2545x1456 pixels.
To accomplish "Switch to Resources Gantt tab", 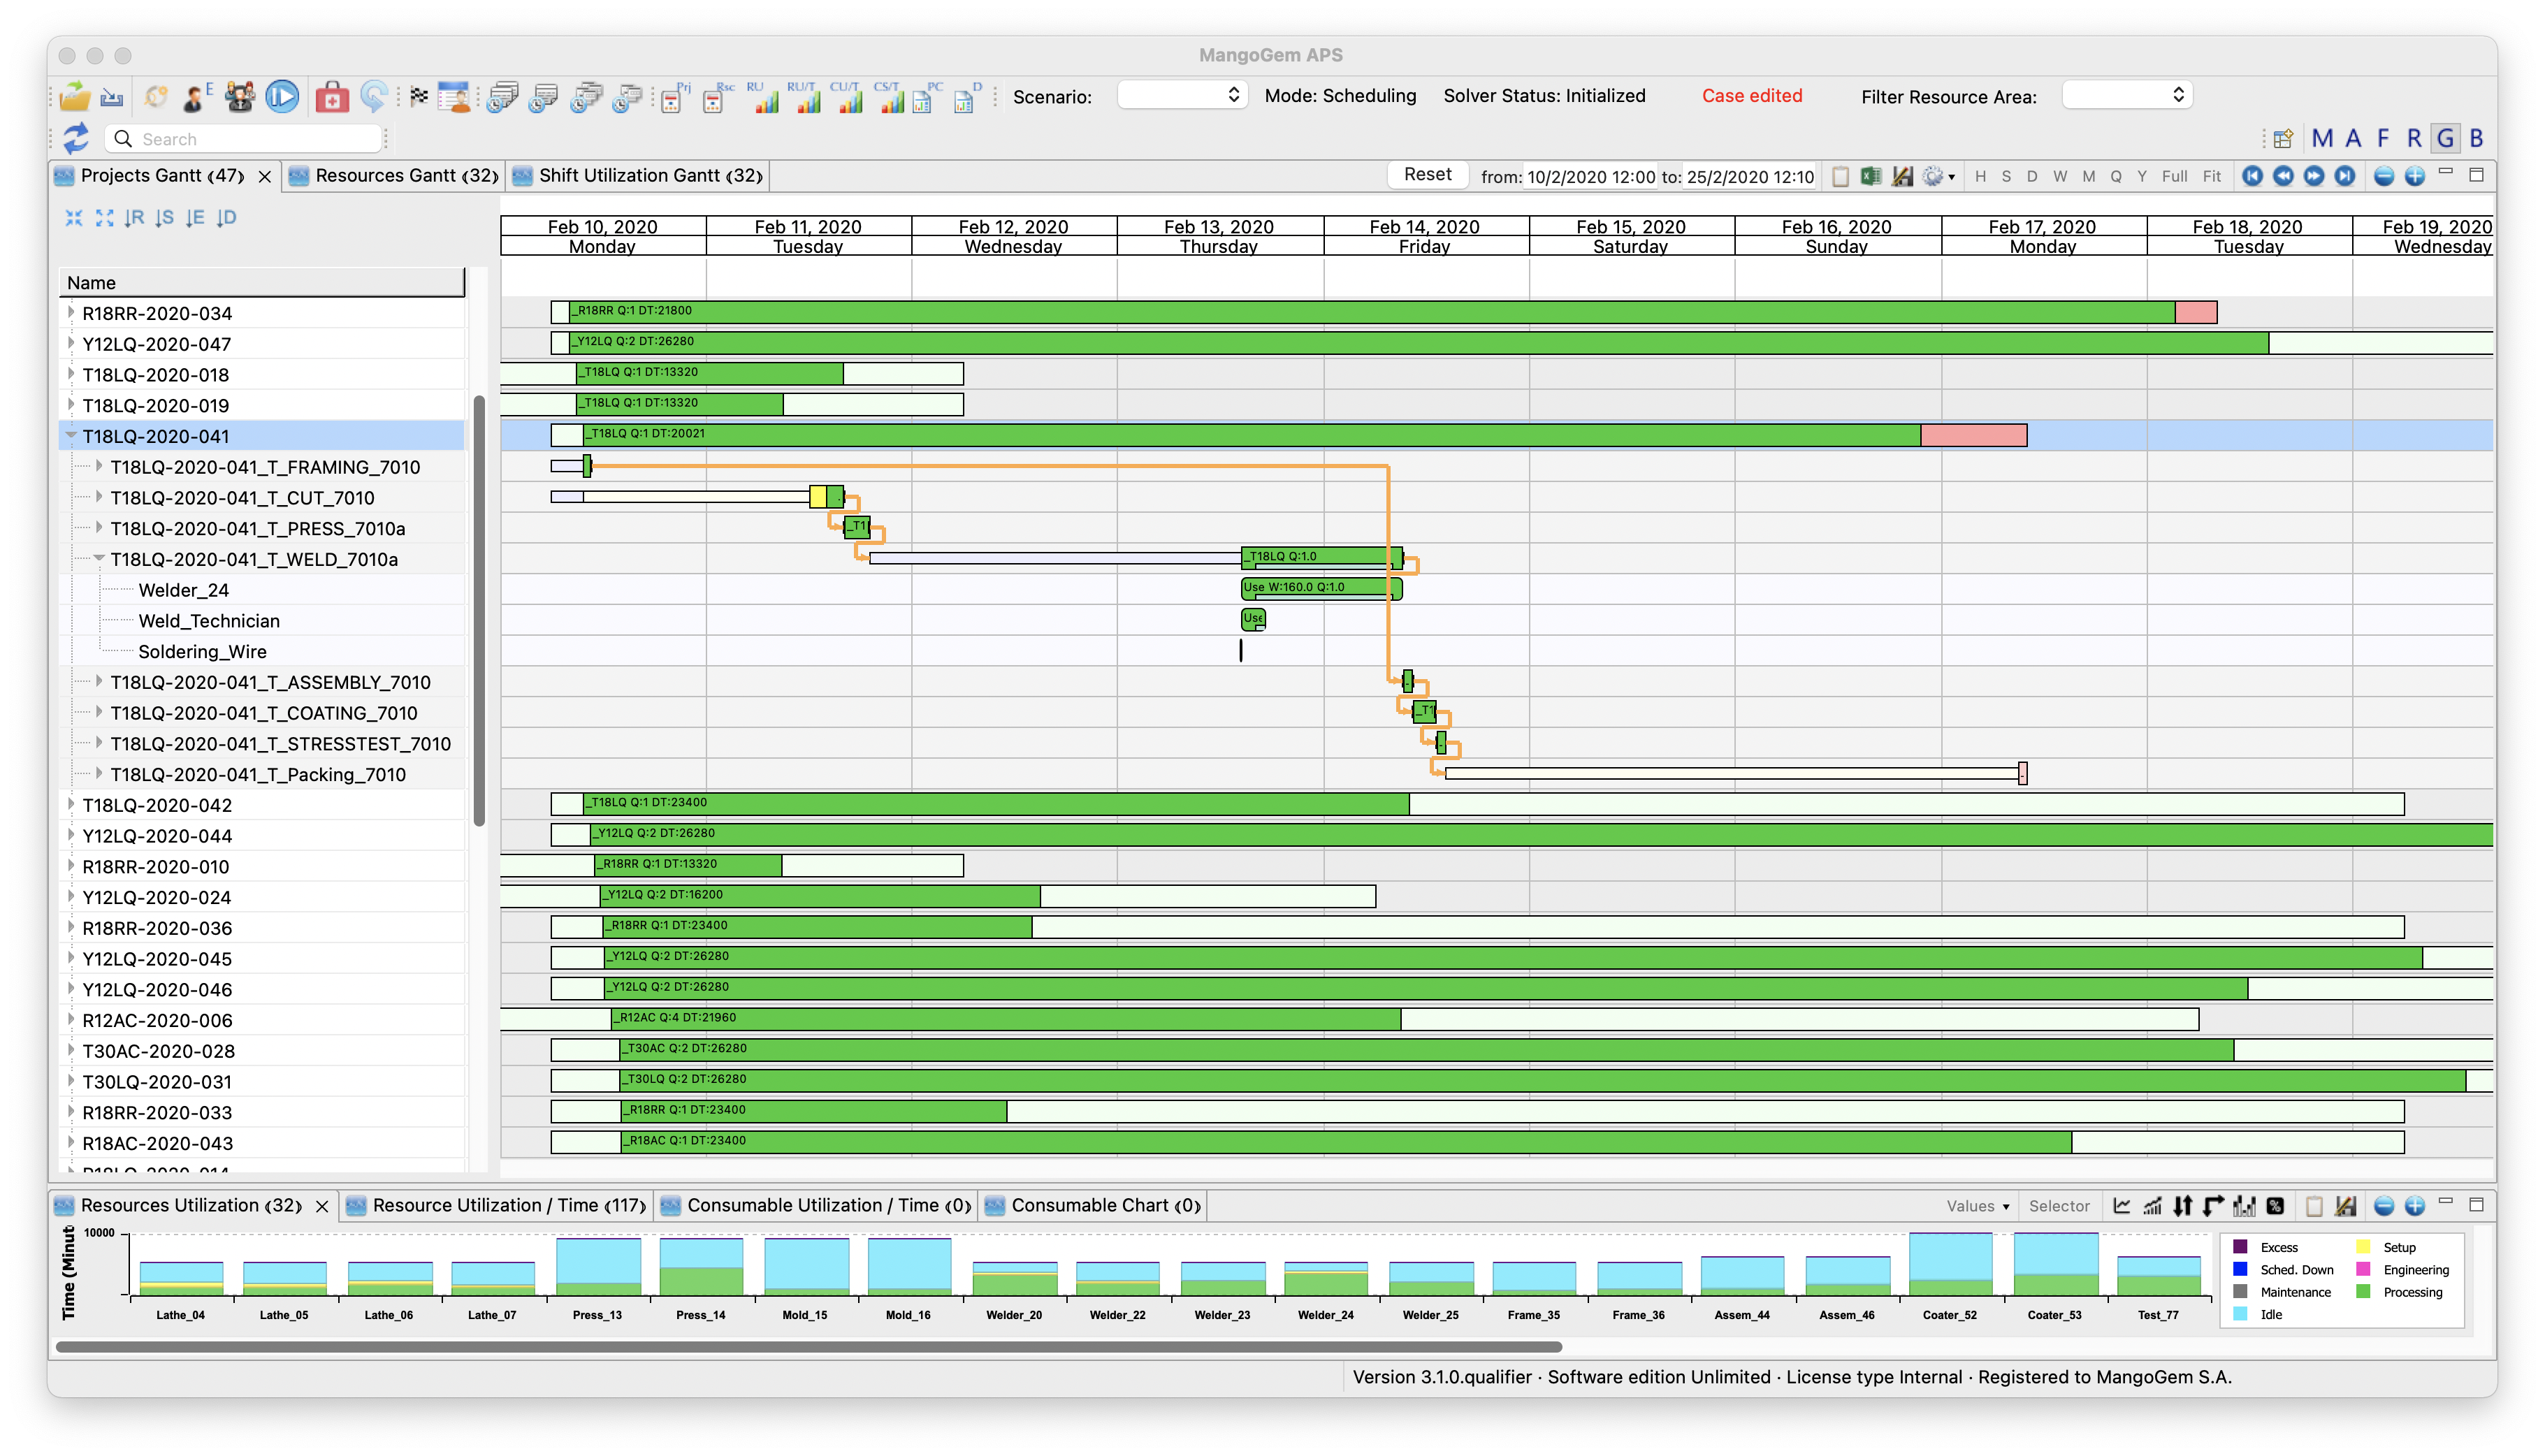I will coord(394,175).
